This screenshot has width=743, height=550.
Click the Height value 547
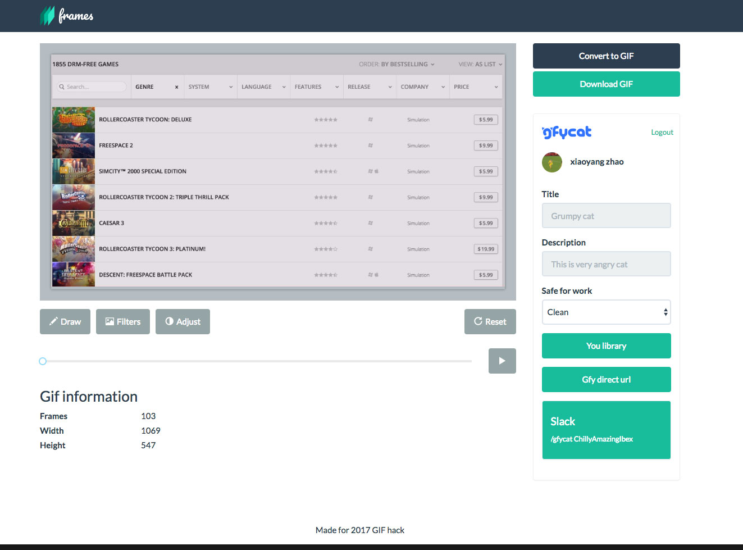point(148,446)
